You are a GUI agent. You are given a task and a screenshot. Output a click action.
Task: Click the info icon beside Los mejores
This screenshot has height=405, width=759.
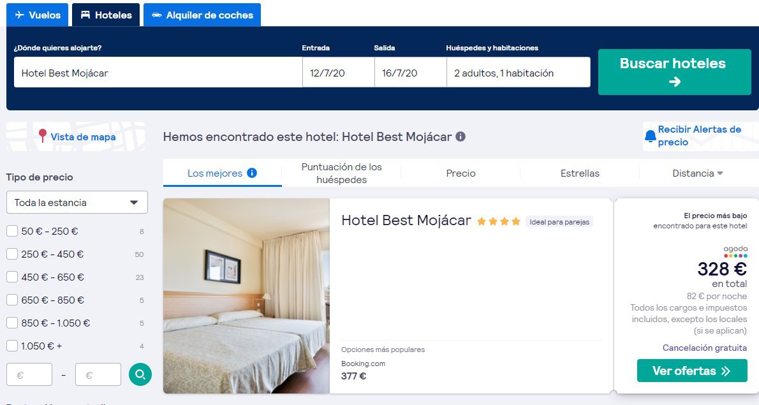pyautogui.click(x=252, y=173)
